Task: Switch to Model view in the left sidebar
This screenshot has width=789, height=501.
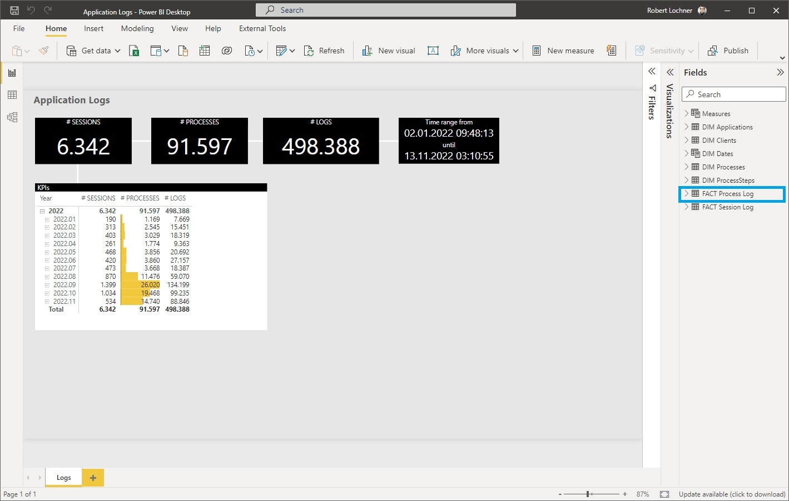Action: [x=12, y=117]
